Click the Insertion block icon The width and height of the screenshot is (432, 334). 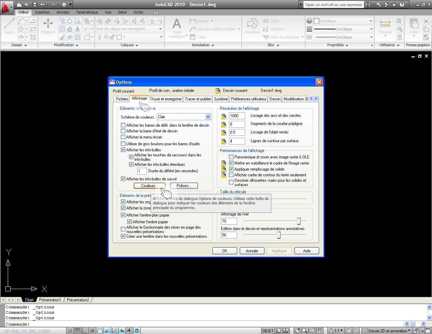pyautogui.click(x=252, y=26)
